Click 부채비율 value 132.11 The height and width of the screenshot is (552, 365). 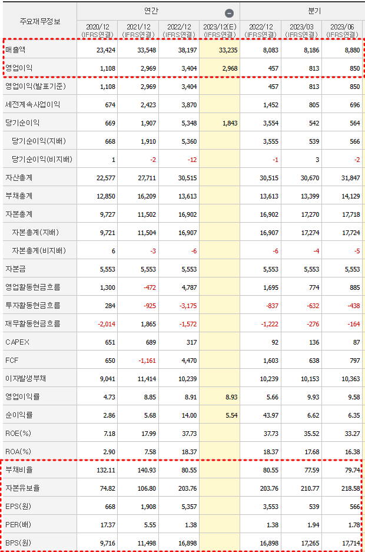point(106,470)
